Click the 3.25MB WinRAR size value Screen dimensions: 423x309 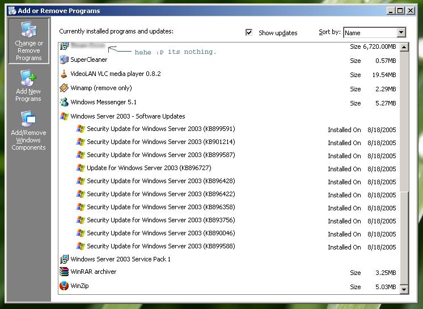(x=386, y=273)
